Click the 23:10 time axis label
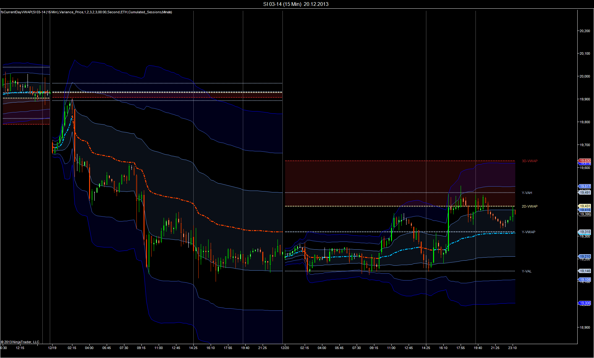This screenshot has height=358, width=594. tap(512, 348)
